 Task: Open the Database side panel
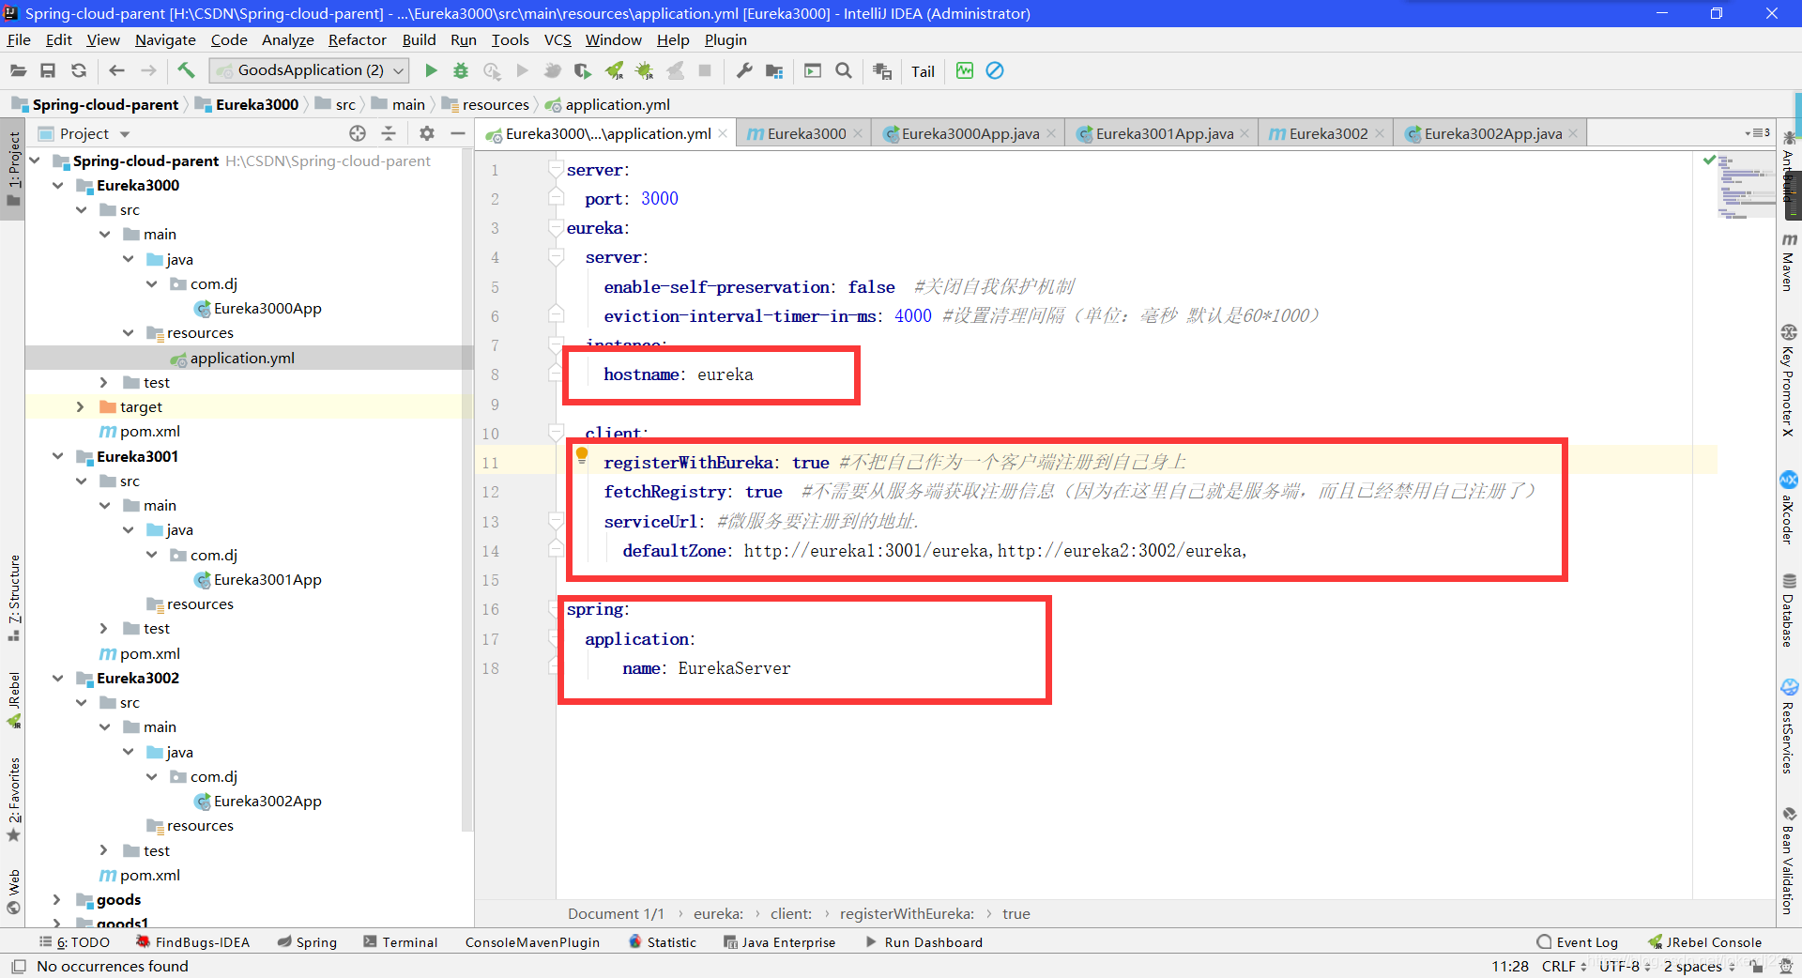click(x=1789, y=611)
